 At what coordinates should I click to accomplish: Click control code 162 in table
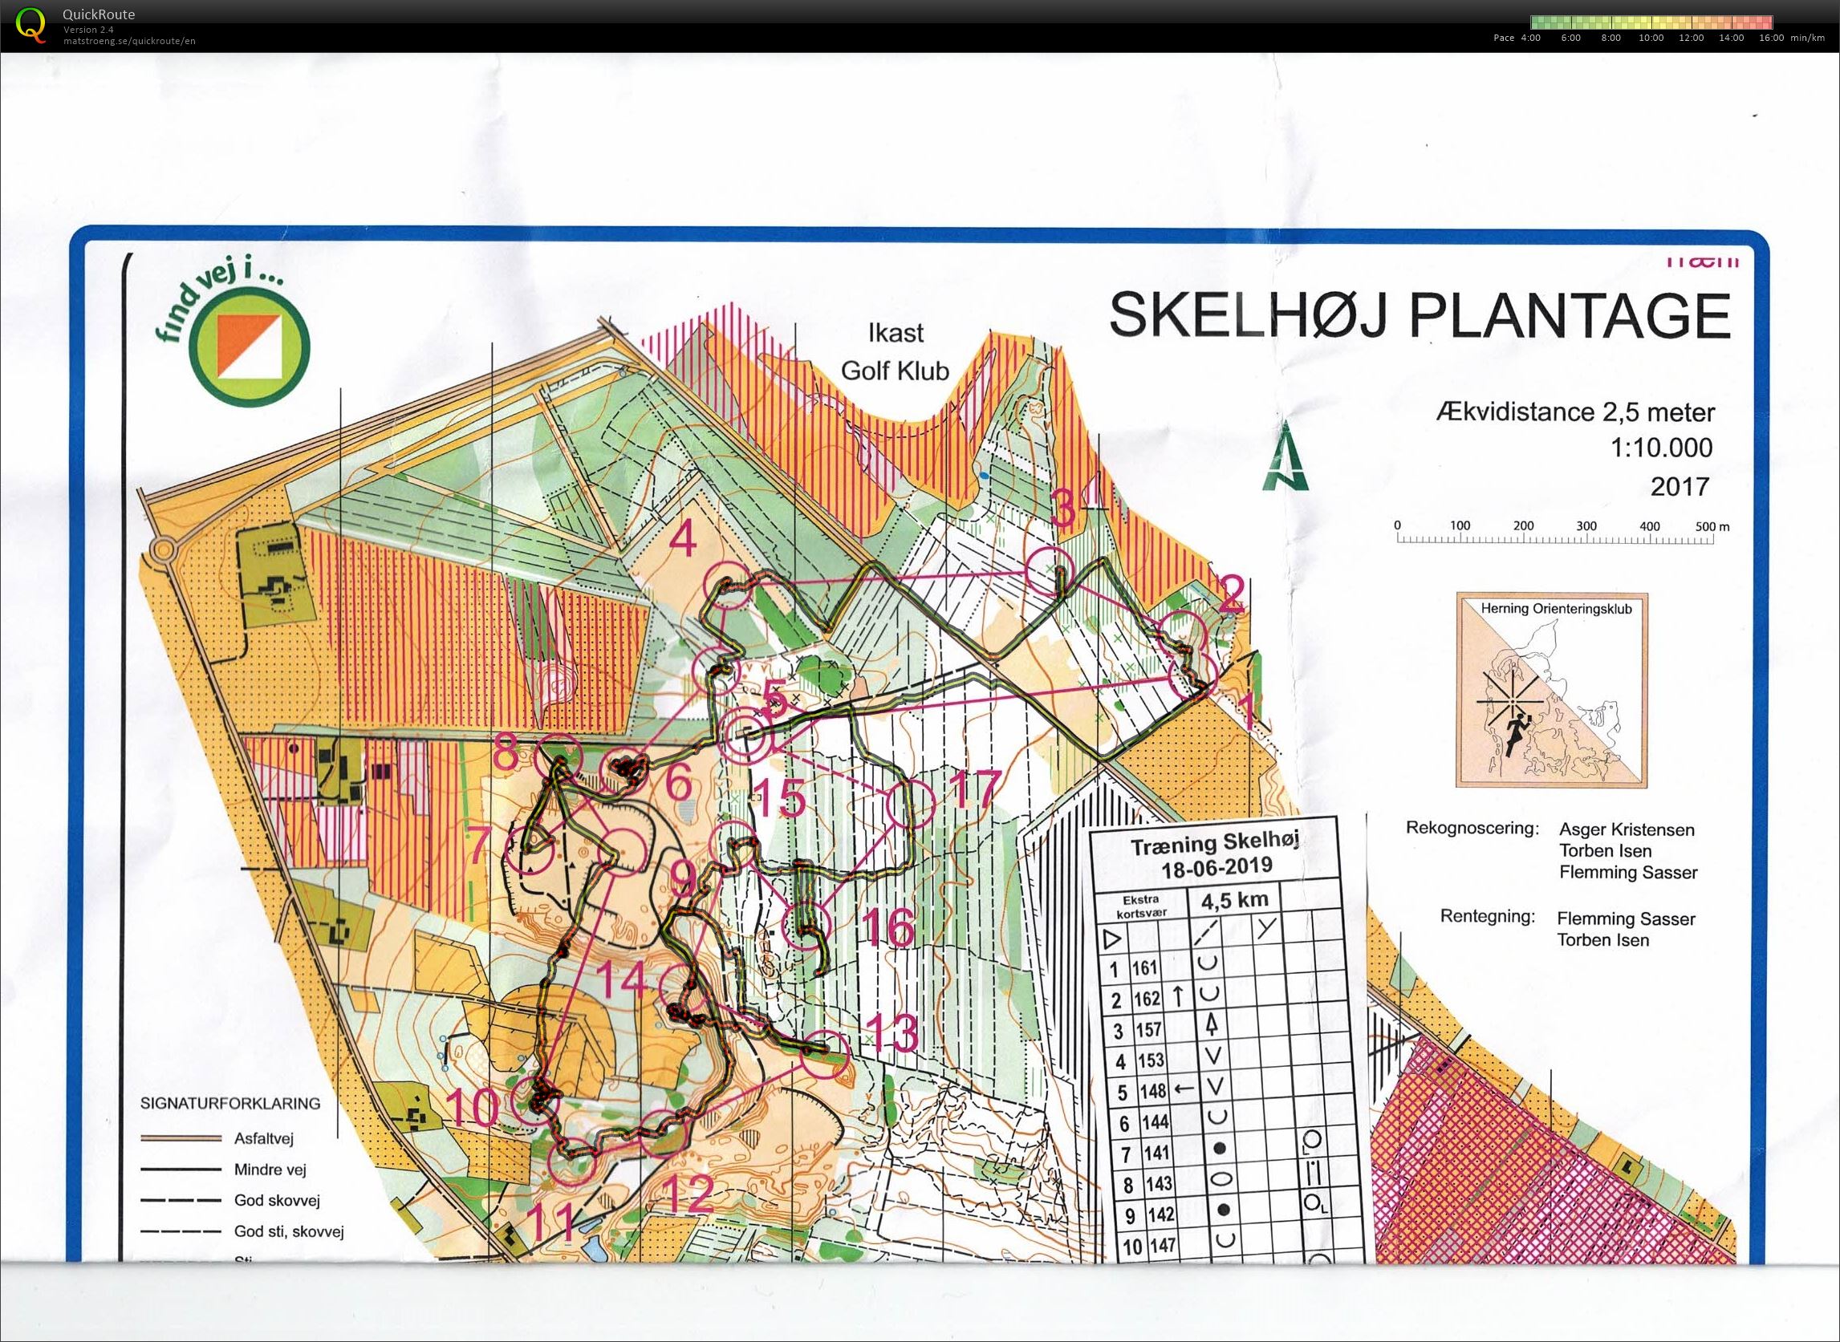(x=1146, y=999)
